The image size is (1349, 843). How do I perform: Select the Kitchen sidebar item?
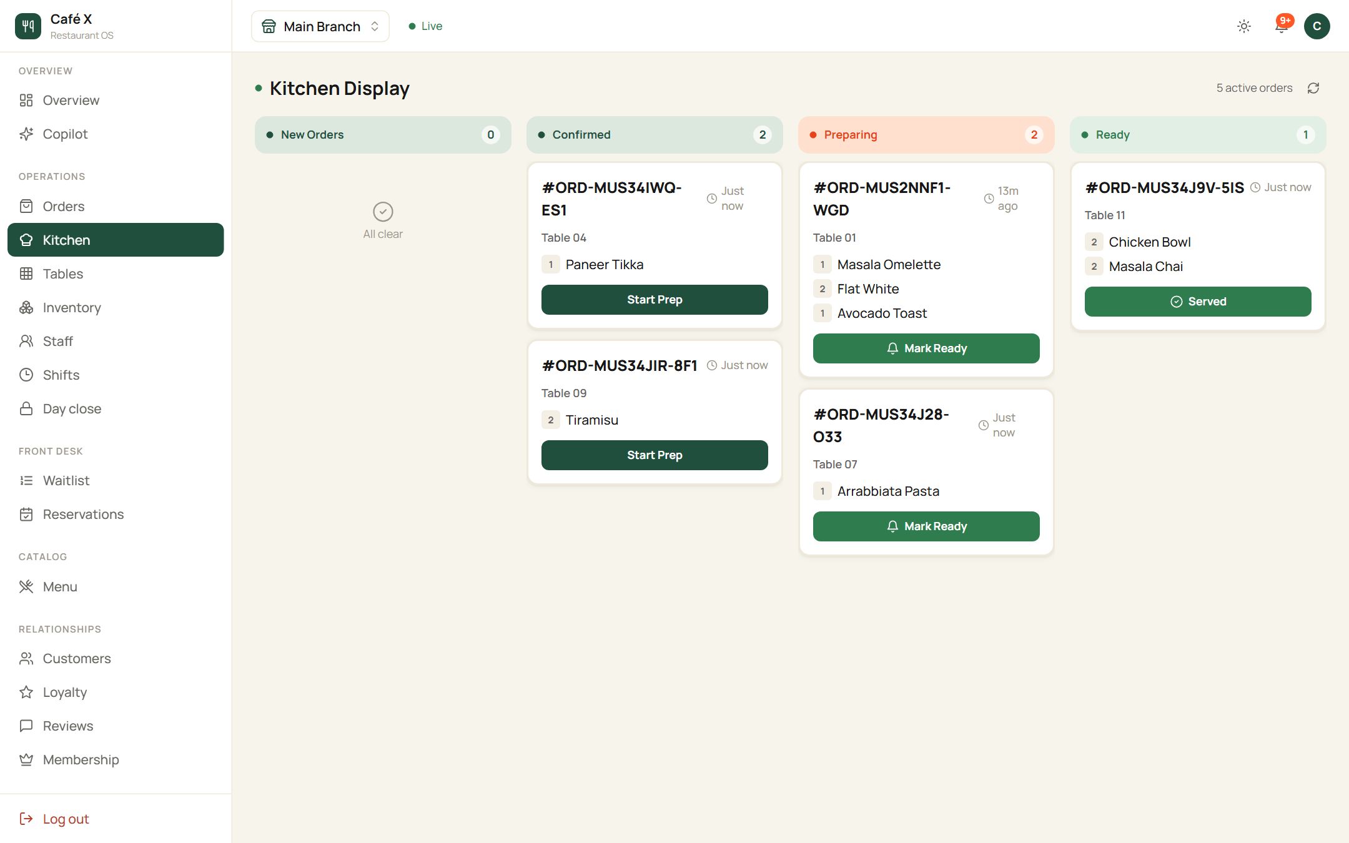pyautogui.click(x=116, y=240)
